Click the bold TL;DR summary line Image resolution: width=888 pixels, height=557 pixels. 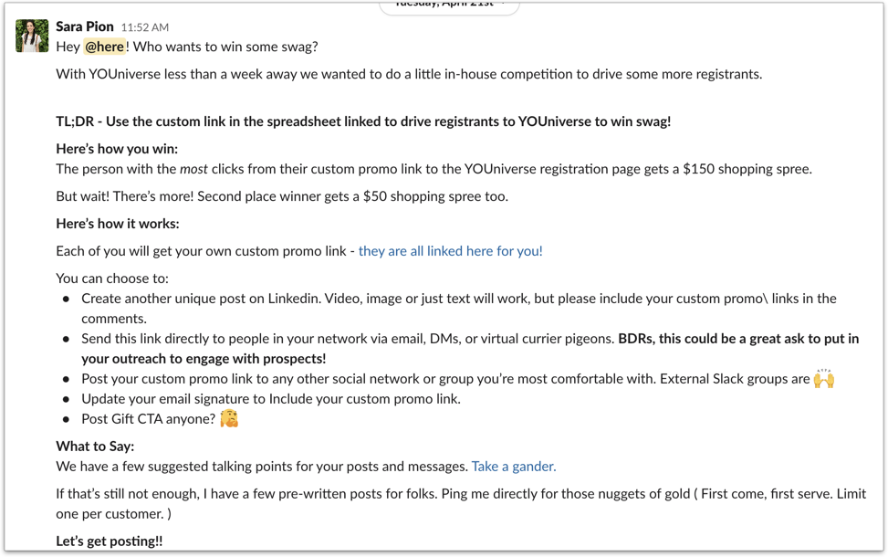[x=363, y=121]
